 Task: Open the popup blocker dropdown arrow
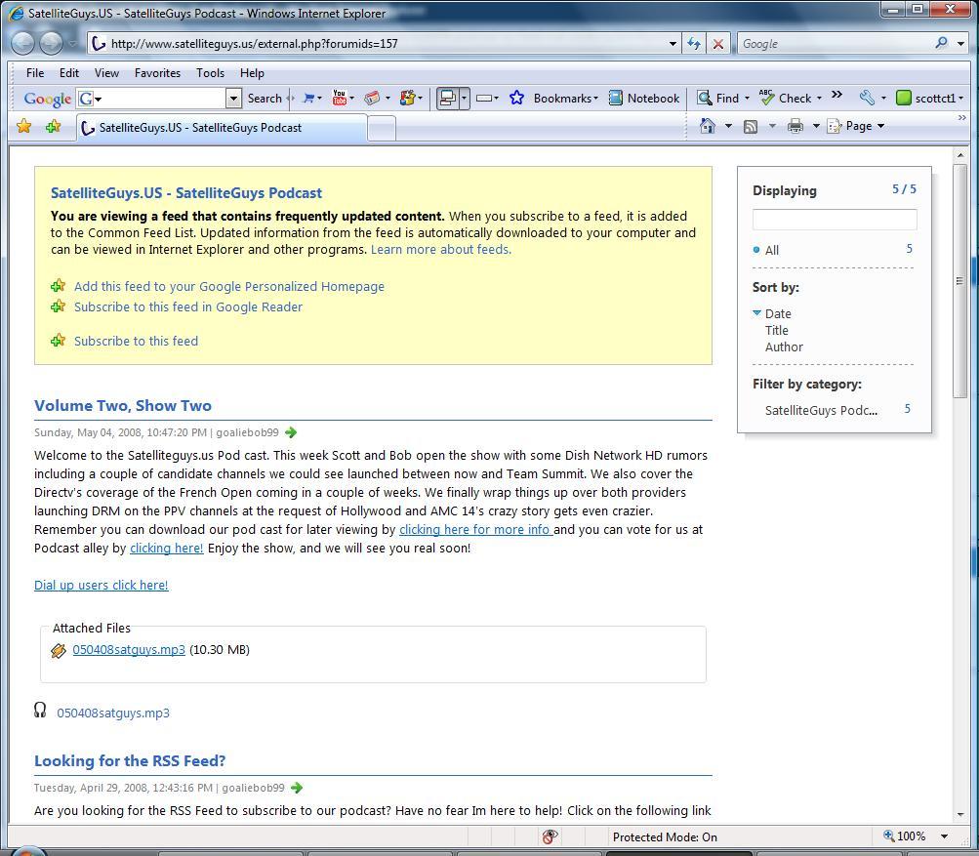click(464, 98)
